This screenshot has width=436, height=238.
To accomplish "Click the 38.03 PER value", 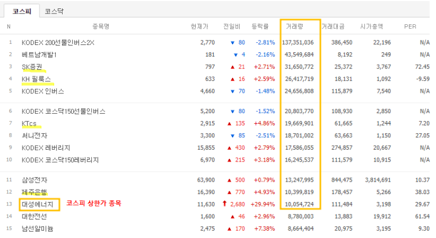I will pyautogui.click(x=422, y=192).
